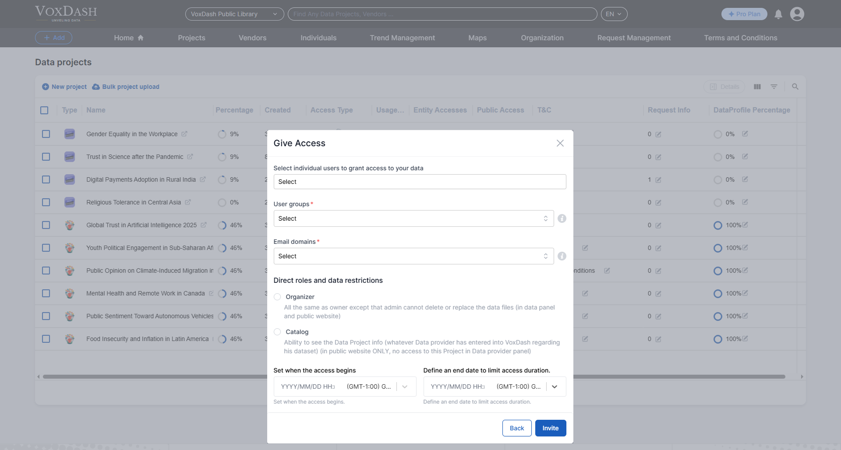841x450 pixels.
Task: Click New project link
Action: [64, 87]
